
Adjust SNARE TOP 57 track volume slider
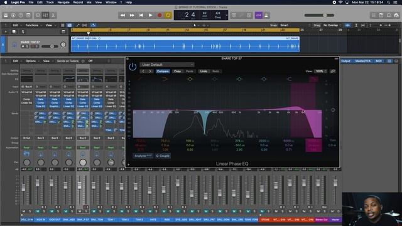pyautogui.click(x=50, y=46)
